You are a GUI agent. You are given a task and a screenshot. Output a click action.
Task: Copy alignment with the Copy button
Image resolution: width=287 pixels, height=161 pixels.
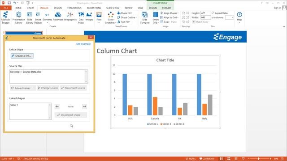coord(165,22)
